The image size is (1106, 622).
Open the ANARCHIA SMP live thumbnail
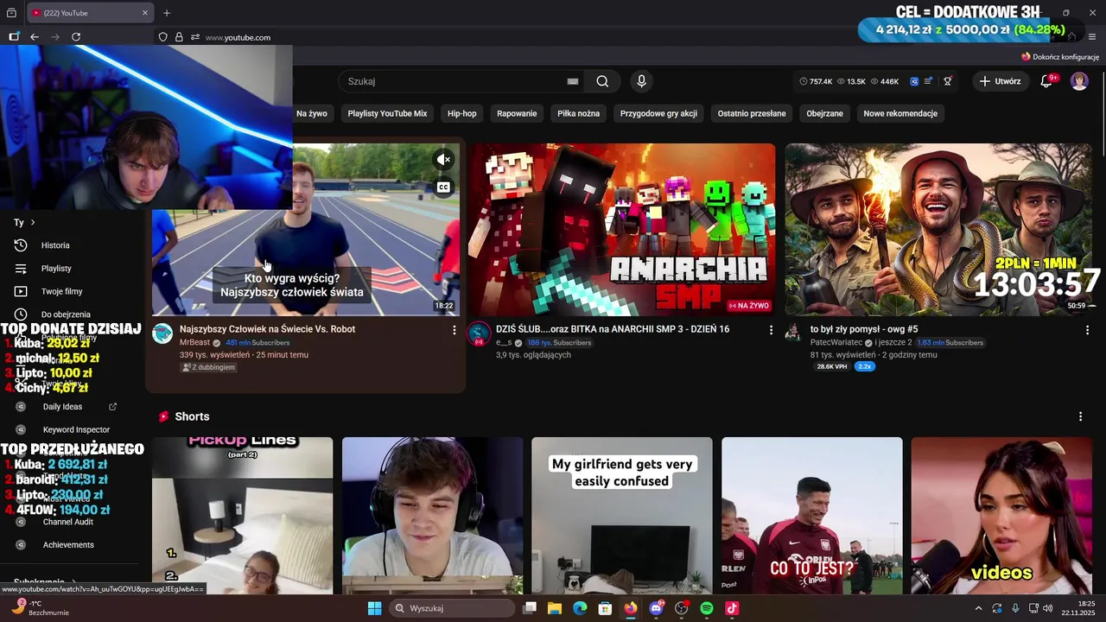click(x=622, y=230)
